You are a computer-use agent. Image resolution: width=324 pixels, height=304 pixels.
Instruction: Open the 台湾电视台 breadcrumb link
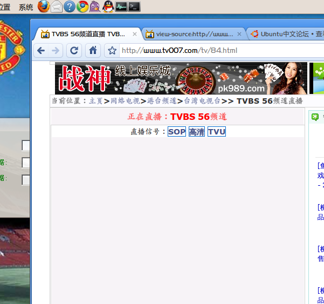pos(202,101)
